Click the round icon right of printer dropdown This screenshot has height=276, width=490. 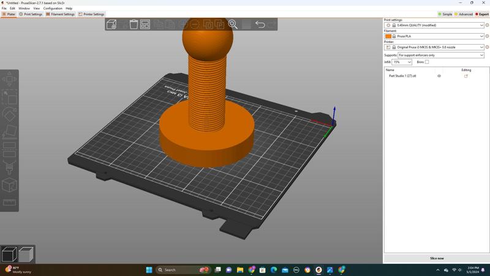(x=487, y=47)
